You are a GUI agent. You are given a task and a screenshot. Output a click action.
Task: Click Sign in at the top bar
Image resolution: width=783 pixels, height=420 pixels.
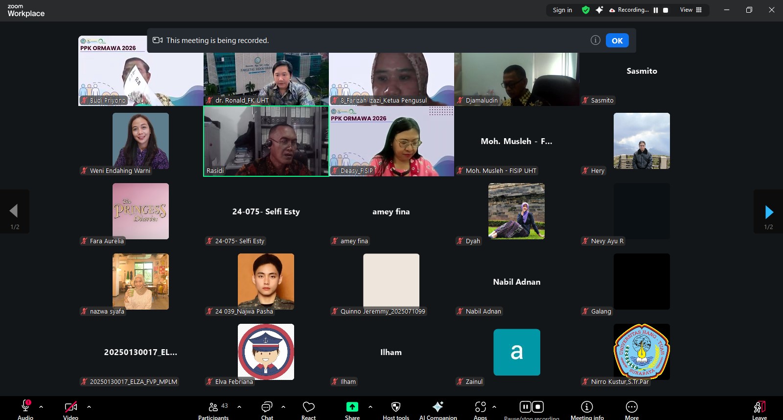click(x=562, y=10)
